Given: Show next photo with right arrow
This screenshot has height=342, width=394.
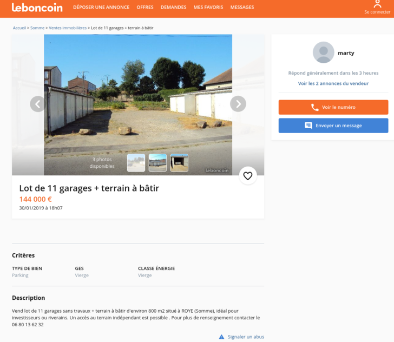Looking at the screenshot, I should coord(238,104).
